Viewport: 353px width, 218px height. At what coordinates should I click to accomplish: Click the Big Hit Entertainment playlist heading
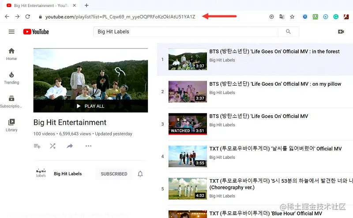point(70,122)
